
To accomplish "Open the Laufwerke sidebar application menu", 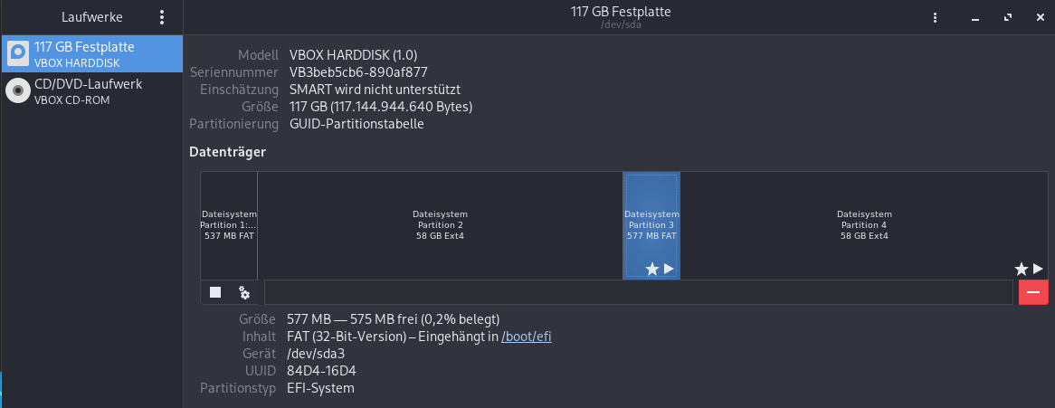I will (x=162, y=17).
